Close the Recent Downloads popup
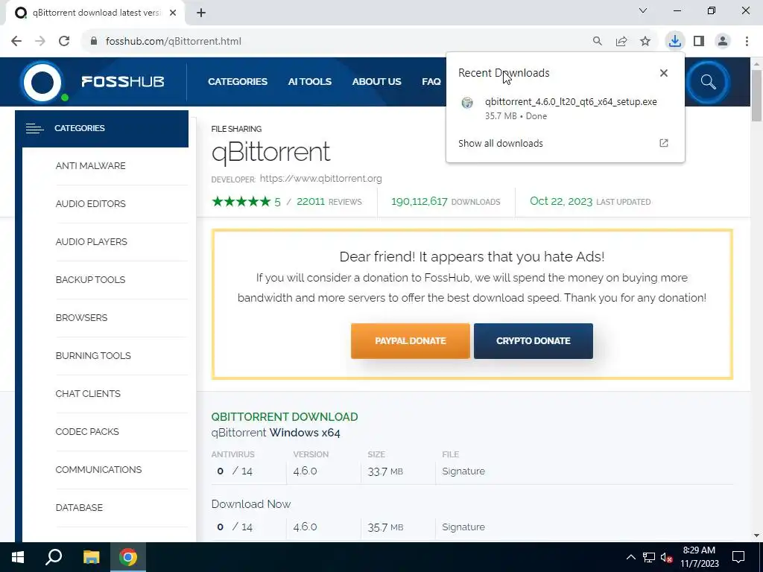The height and width of the screenshot is (572, 763). (x=664, y=73)
